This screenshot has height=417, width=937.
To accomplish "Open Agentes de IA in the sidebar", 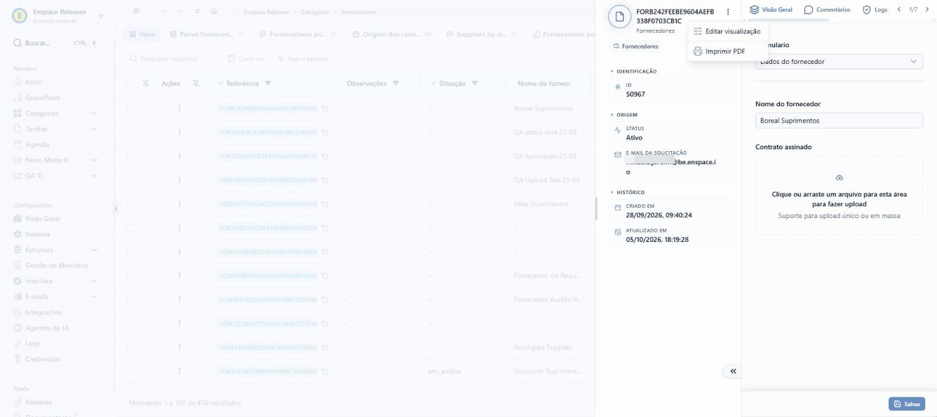I will 47,328.
